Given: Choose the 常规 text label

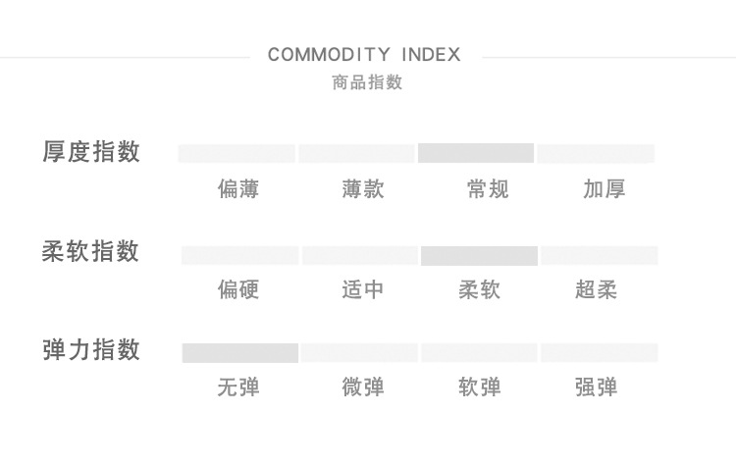Looking at the screenshot, I should coord(488,189).
